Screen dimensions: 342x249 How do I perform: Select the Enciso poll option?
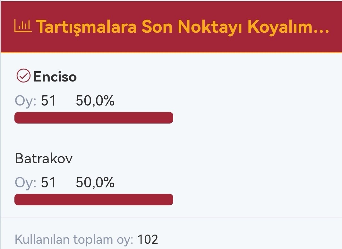coord(55,77)
